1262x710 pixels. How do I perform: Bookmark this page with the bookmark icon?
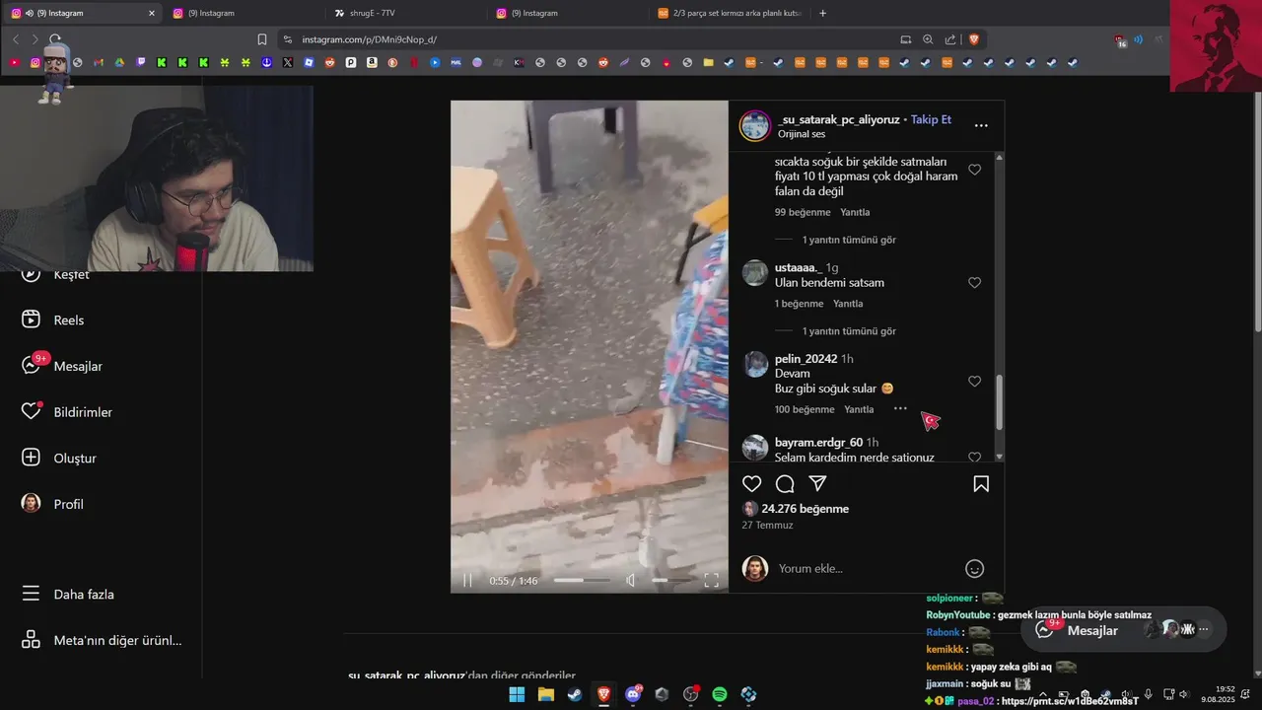[262, 39]
